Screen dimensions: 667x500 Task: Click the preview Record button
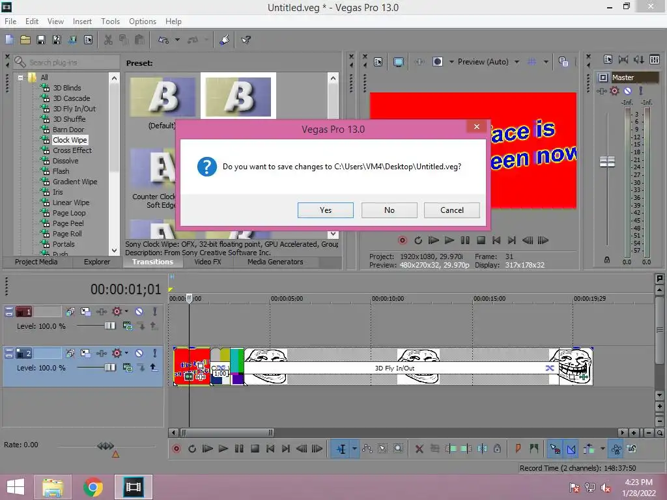402,240
